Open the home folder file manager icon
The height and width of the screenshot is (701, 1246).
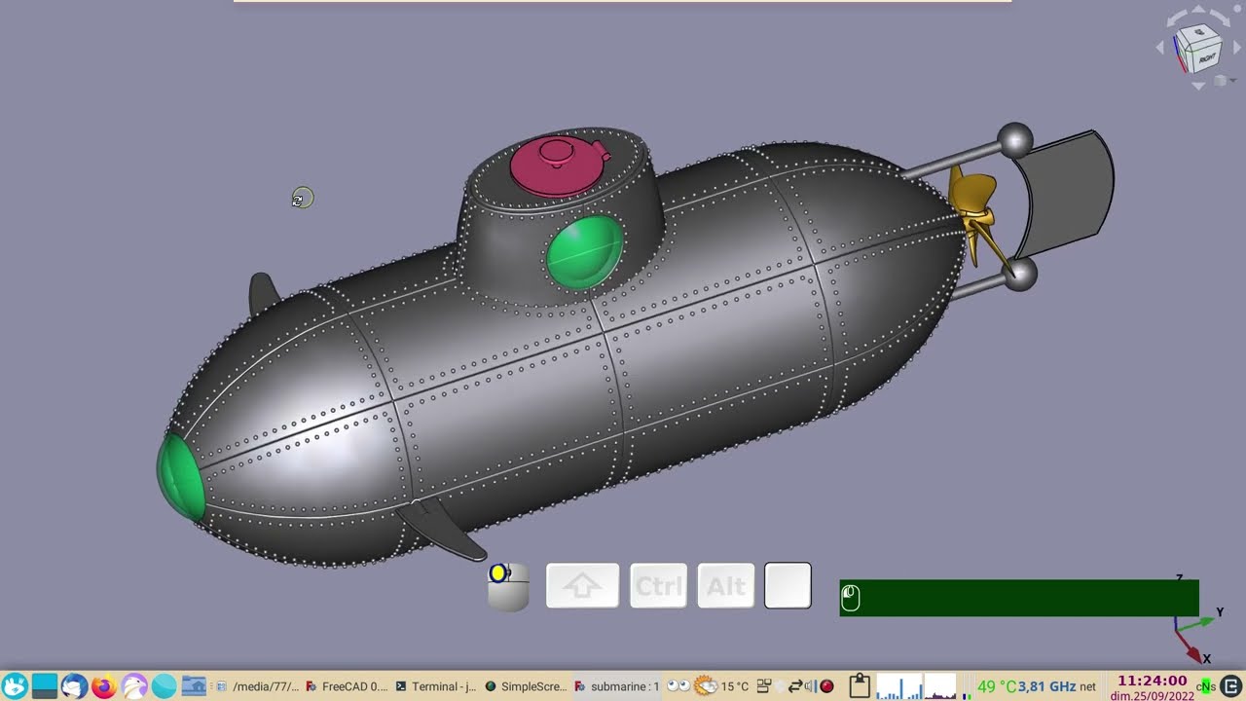pos(194,686)
